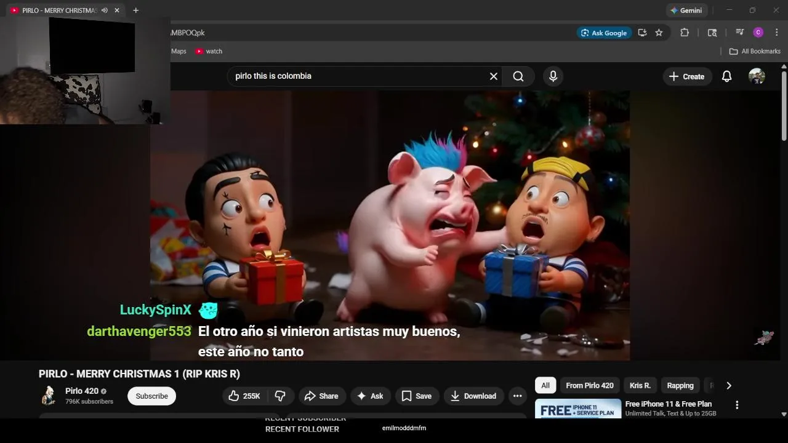788x443 pixels.
Task: Install app icon in address bar
Action: [x=642, y=33]
